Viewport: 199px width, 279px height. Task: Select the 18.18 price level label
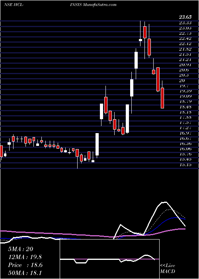pos(185,112)
